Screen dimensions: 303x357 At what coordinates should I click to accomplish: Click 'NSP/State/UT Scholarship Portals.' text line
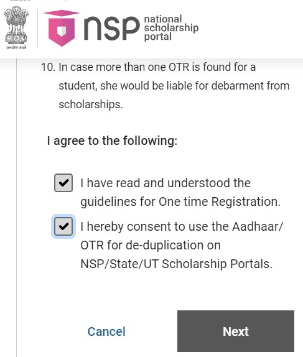(x=177, y=264)
